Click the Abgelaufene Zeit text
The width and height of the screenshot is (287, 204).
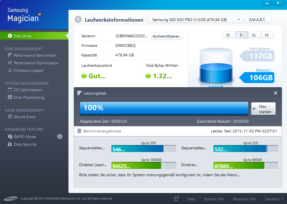tap(103, 121)
